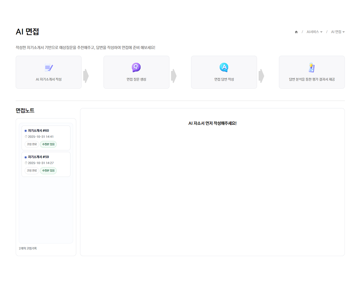Click clock icon beside 2025-10-31 14:41
The image size is (354, 286).
26,137
